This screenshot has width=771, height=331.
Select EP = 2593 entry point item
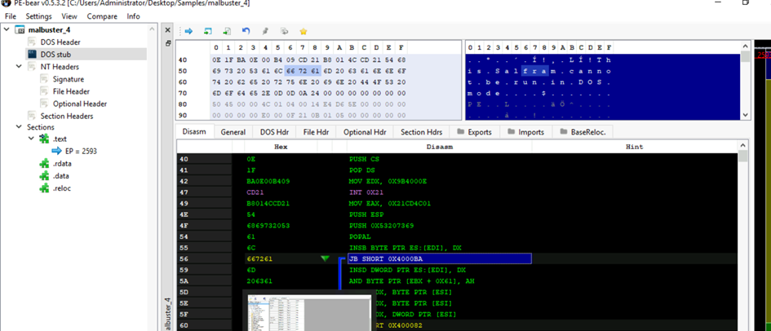point(81,152)
